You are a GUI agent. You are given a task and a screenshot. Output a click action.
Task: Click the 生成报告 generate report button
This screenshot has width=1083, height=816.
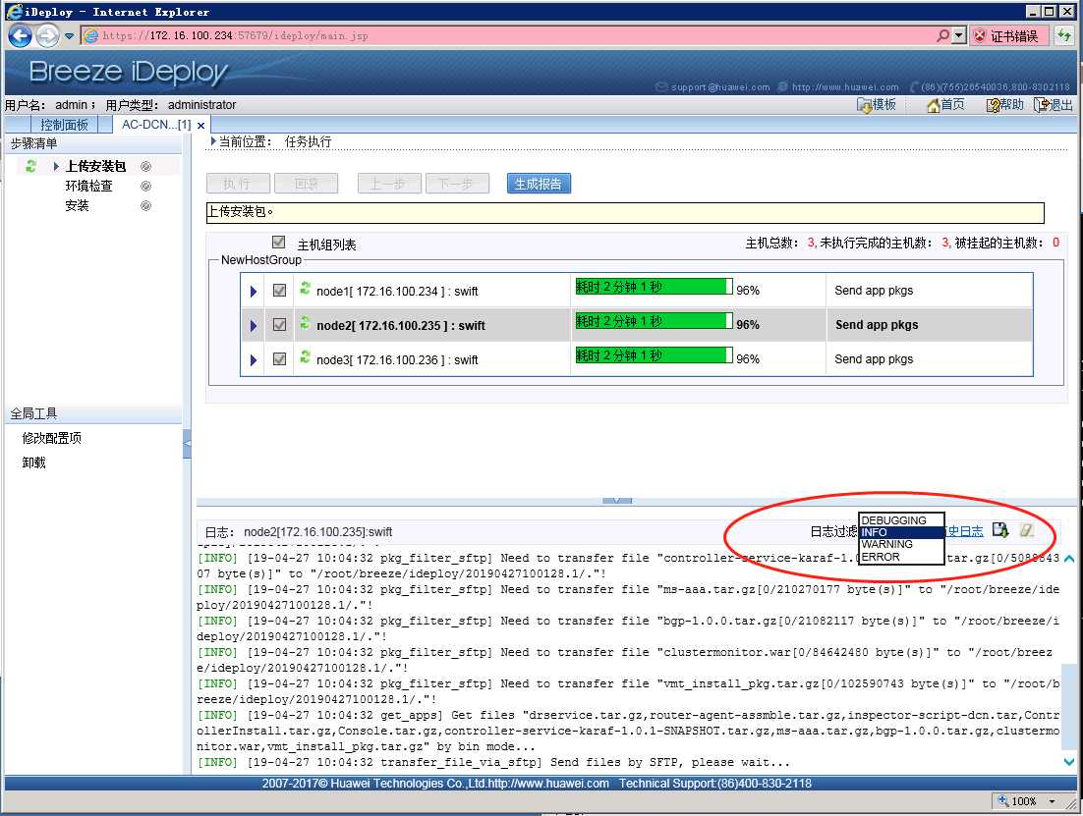tap(539, 184)
